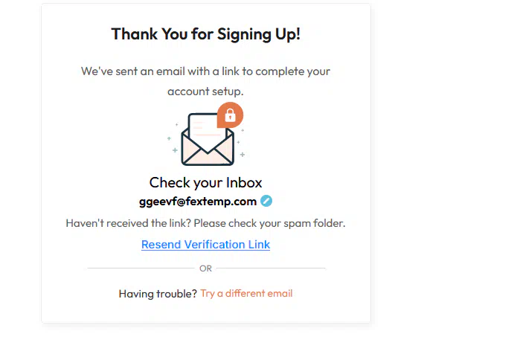Click the small sparkle dot above envelope's left
This screenshot has height=354, width=514.
tap(177, 124)
